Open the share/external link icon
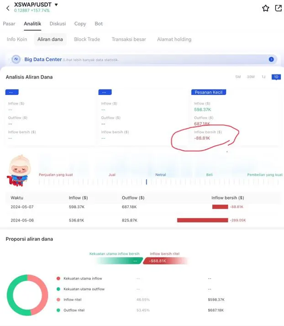The width and height of the screenshot is (284, 326). (x=278, y=8)
